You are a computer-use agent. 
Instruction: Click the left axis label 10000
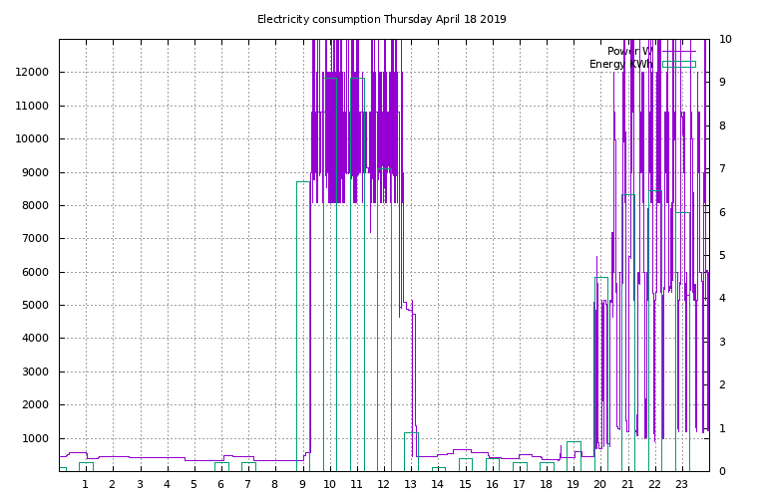32,139
